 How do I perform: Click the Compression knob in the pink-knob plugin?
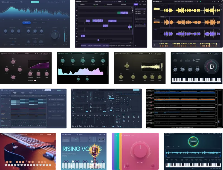30,74
